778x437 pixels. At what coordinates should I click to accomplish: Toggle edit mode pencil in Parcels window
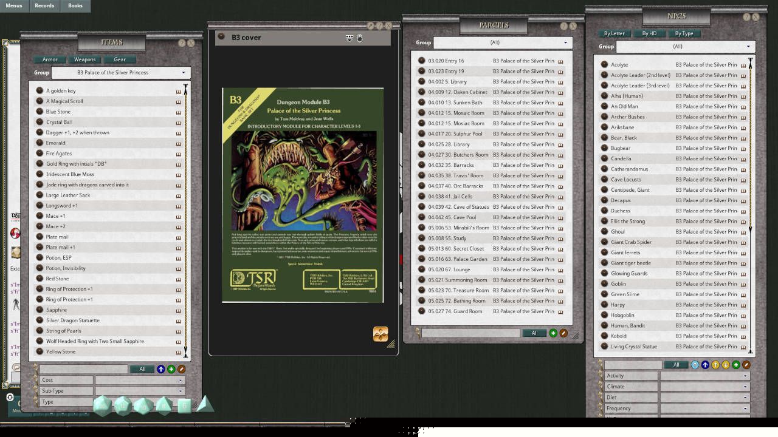[x=563, y=333]
